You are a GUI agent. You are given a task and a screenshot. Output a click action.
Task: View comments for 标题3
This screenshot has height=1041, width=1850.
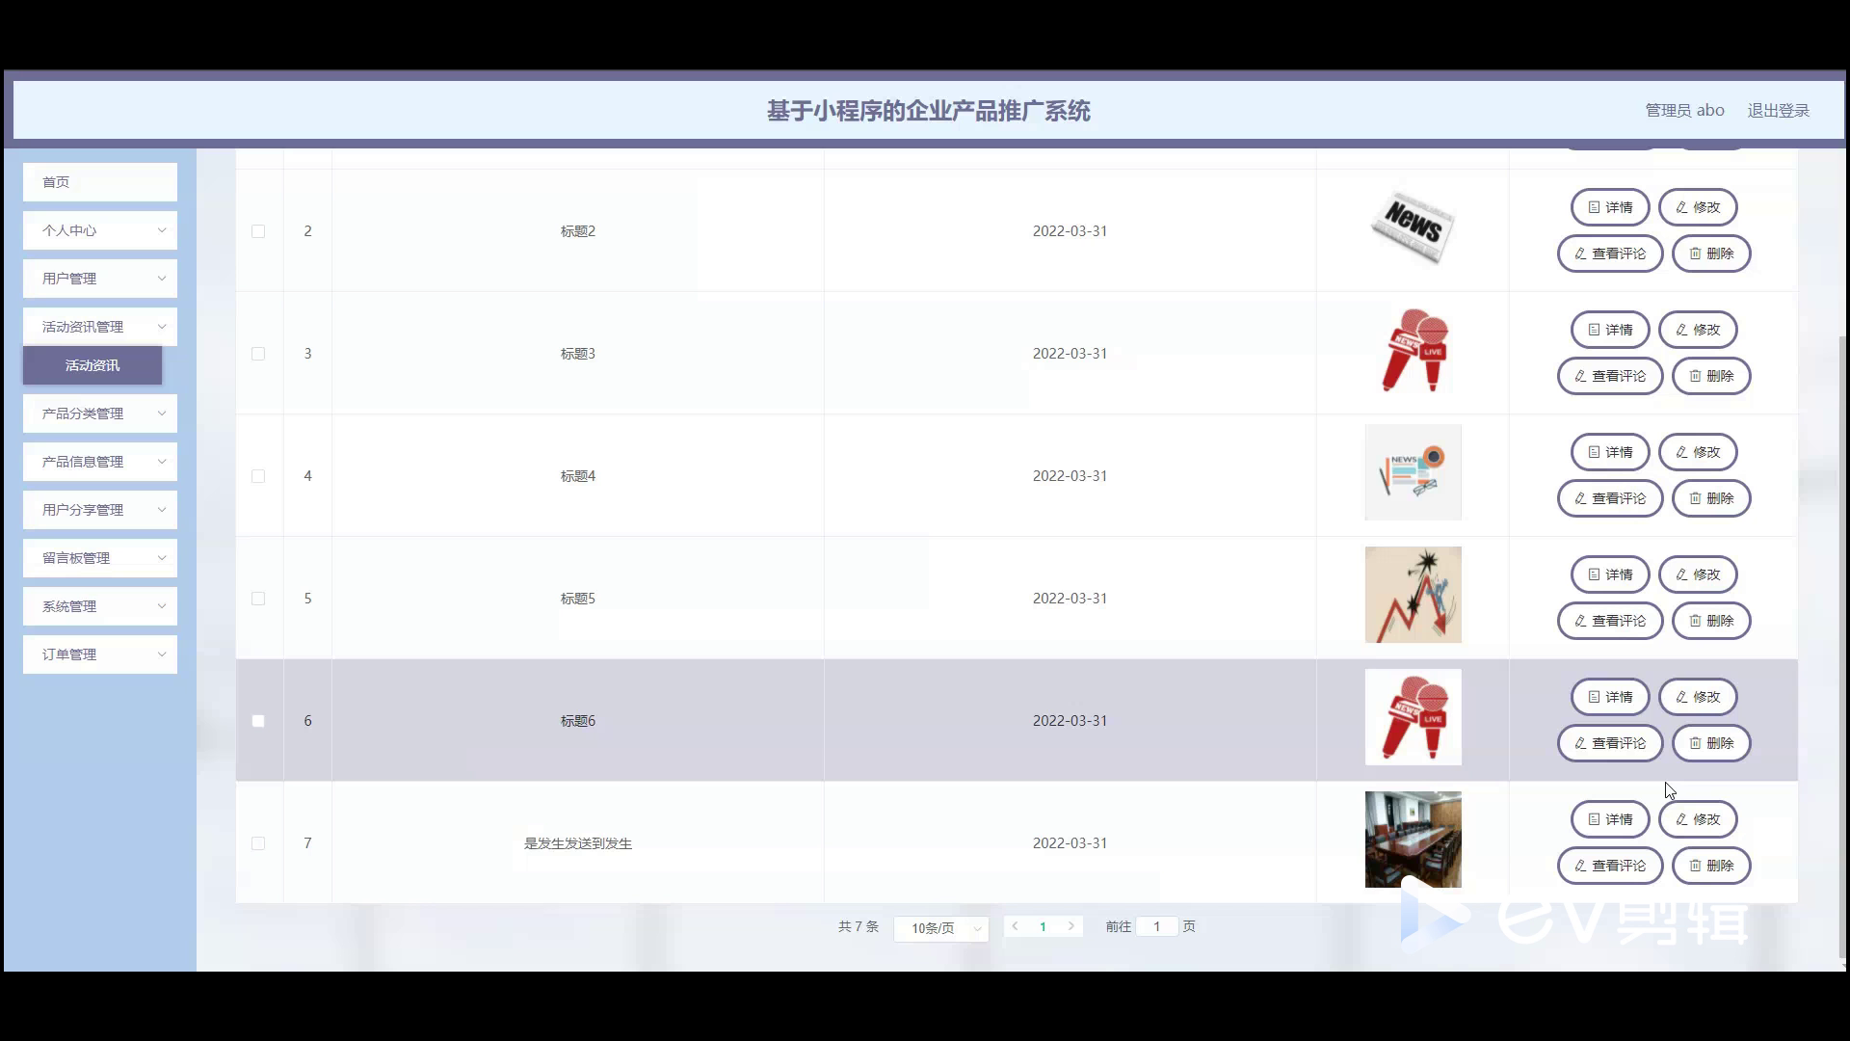point(1610,376)
